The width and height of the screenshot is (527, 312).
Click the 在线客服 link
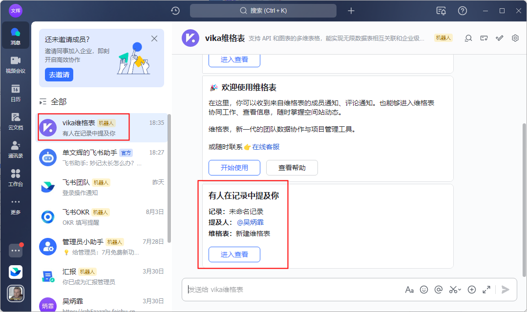point(266,147)
